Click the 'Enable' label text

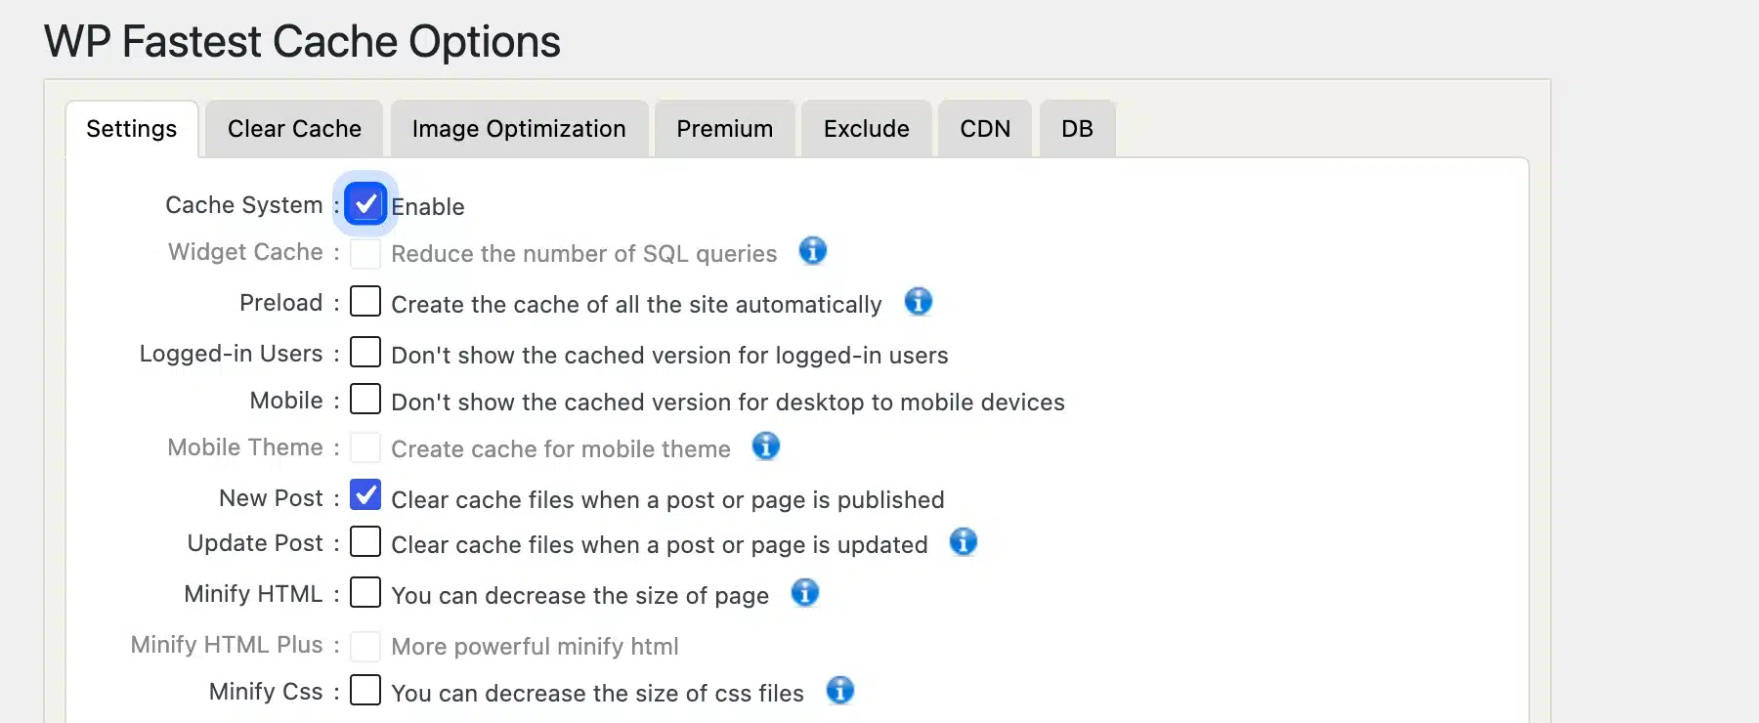pyautogui.click(x=428, y=207)
